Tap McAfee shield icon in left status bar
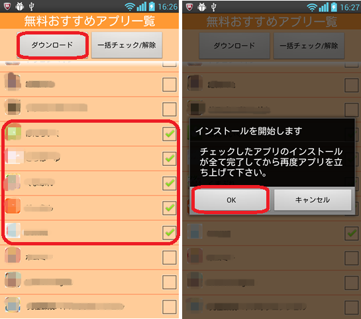This screenshot has width=361, height=319. point(7,6)
